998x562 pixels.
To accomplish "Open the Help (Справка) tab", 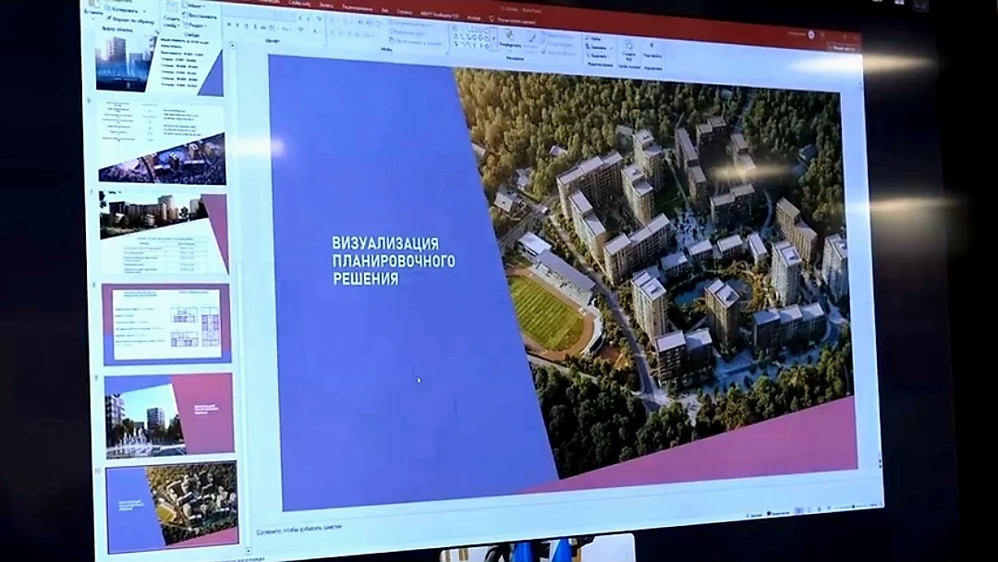I will point(405,11).
